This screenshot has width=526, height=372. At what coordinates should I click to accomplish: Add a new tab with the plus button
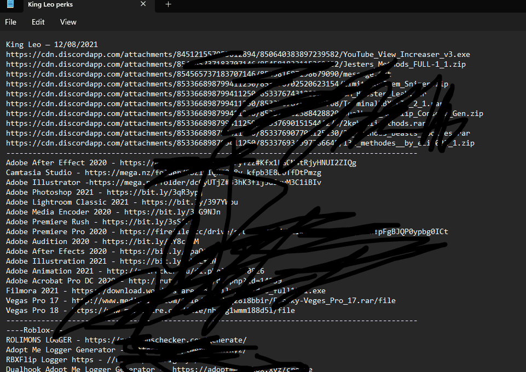pos(169,4)
